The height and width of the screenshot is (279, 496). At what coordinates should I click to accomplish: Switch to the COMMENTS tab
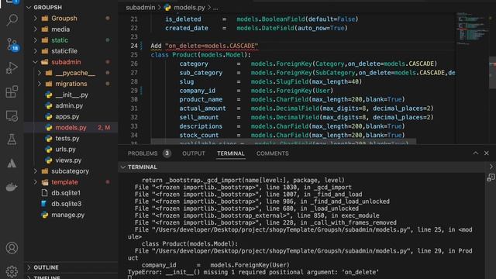pyautogui.click(x=272, y=153)
